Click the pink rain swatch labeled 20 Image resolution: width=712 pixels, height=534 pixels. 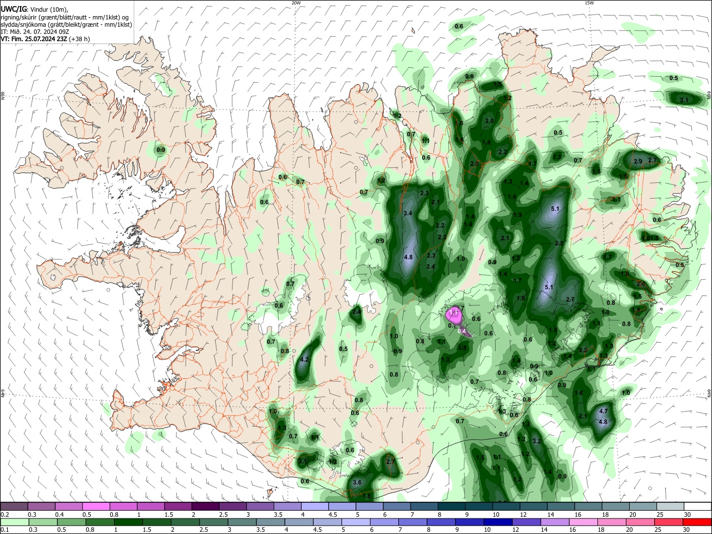[640, 522]
